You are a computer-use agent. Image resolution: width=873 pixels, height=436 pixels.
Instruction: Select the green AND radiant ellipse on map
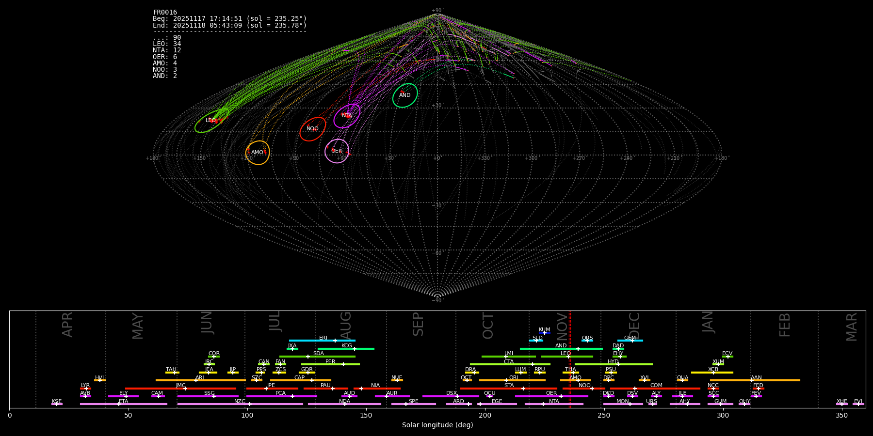pos(405,95)
